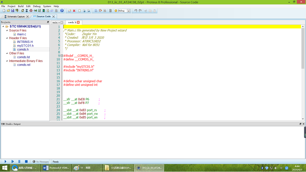Collapse the #ifndef code fold at line 9
This screenshot has height=172, width=306.
point(62,56)
